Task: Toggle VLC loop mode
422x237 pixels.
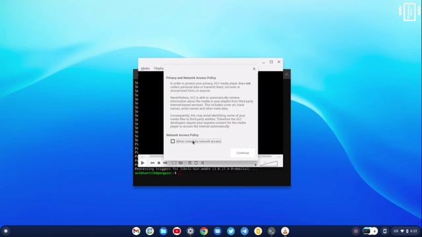Action: pyautogui.click(x=196, y=163)
